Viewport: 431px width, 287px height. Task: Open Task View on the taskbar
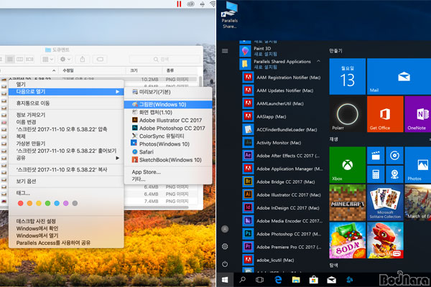coord(259,280)
